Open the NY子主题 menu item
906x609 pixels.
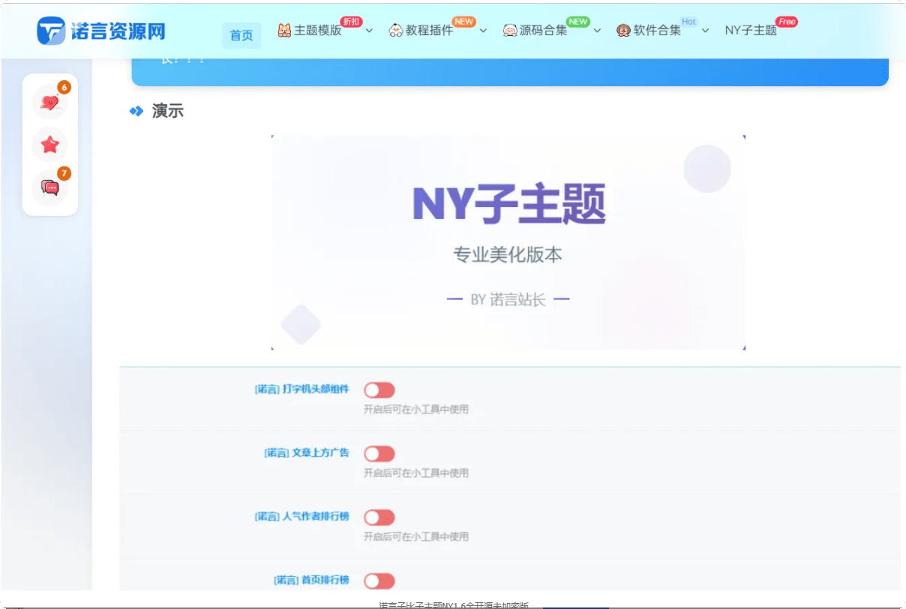tap(751, 31)
